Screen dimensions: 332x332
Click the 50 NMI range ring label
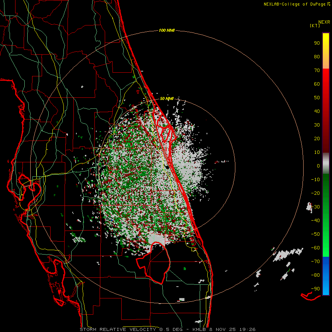tap(167, 98)
